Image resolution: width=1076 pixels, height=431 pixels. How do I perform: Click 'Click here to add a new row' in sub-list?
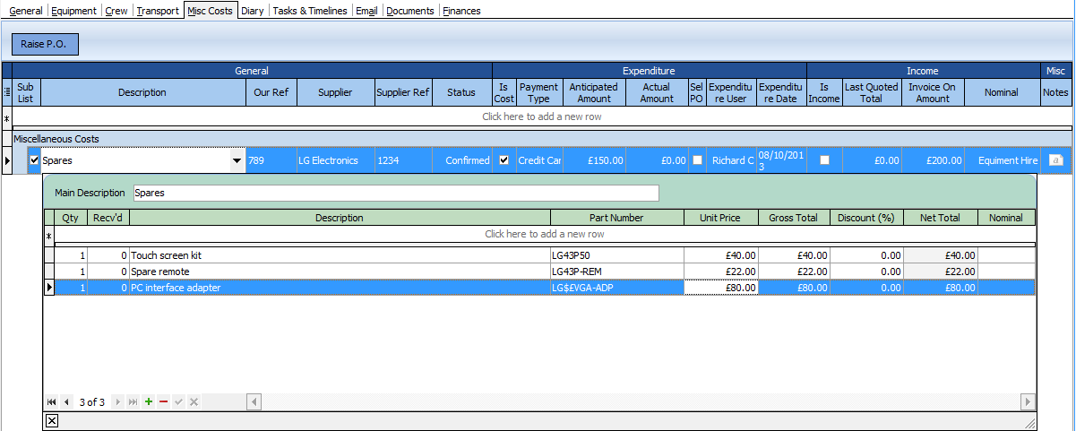pos(544,234)
